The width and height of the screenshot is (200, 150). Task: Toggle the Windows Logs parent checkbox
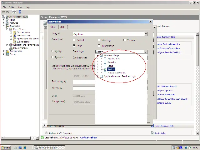(101, 55)
